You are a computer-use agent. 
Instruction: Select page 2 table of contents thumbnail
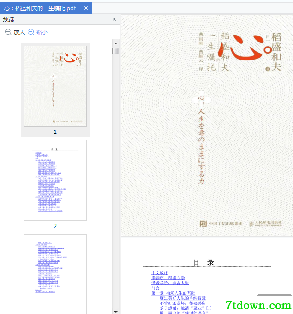pyautogui.click(x=55, y=180)
